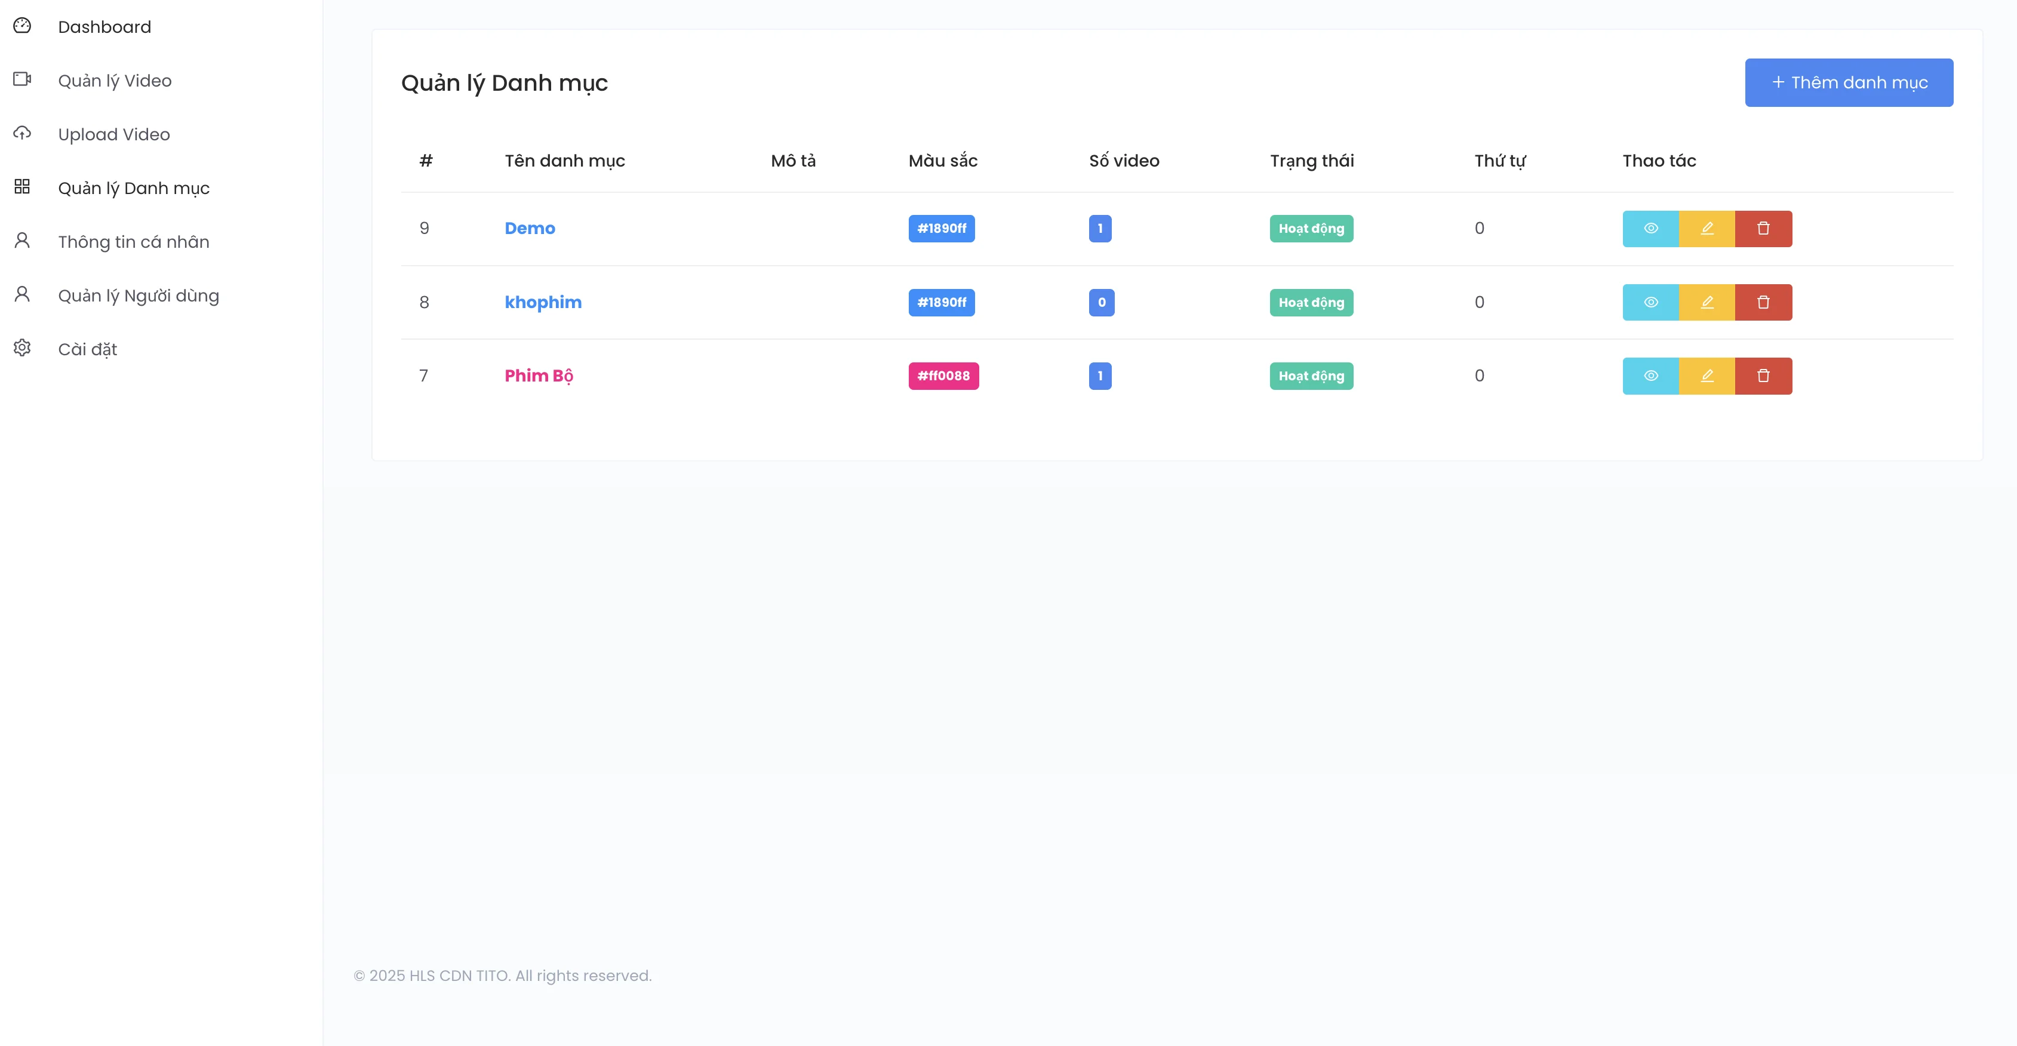The width and height of the screenshot is (2017, 1046).
Task: Click the eye view icon on the Demo row
Action: tap(1650, 229)
